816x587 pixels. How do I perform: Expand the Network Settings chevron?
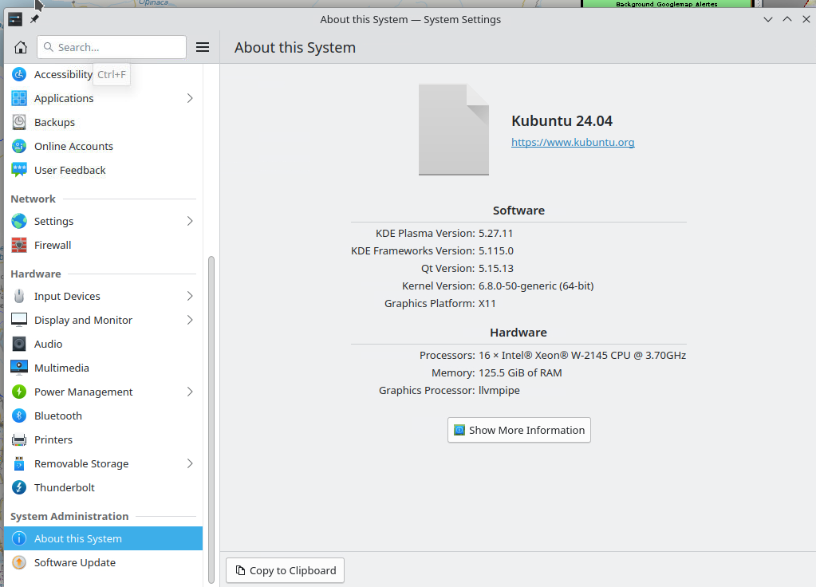point(190,221)
